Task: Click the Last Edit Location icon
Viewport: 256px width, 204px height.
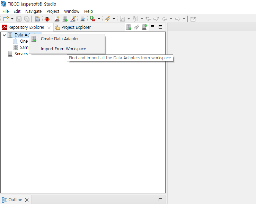Action: [x=148, y=19]
